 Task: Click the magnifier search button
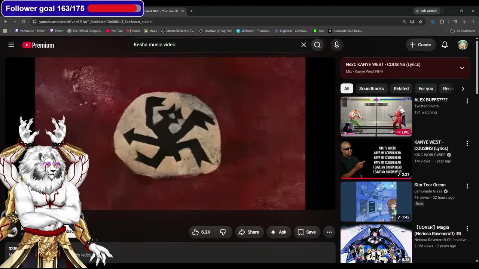click(317, 45)
